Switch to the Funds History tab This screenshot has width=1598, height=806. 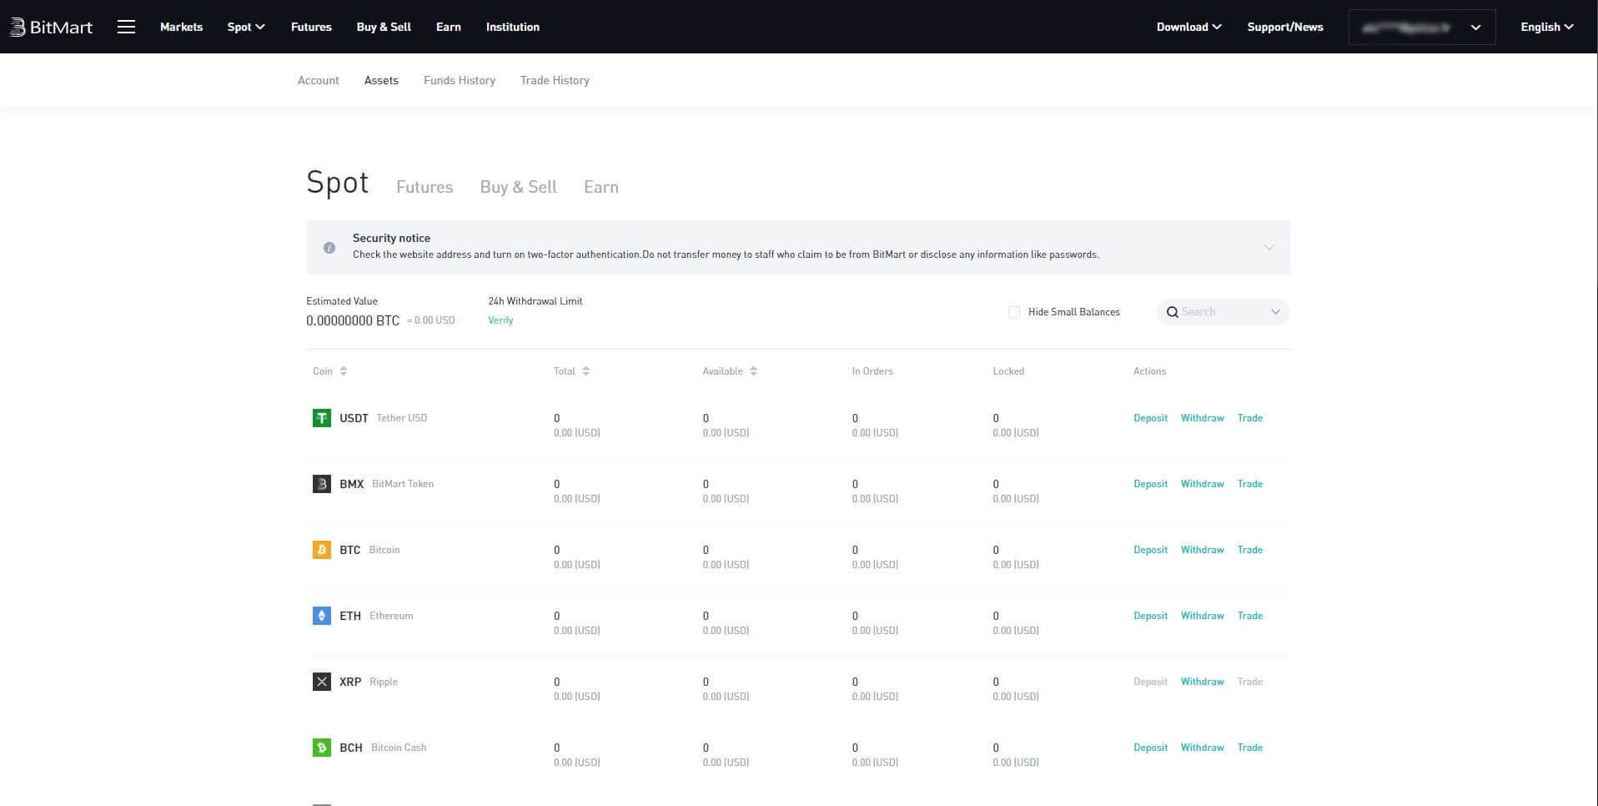click(459, 80)
